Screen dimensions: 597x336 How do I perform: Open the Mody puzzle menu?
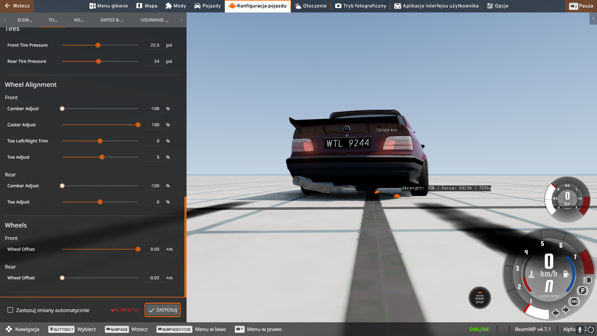click(176, 6)
